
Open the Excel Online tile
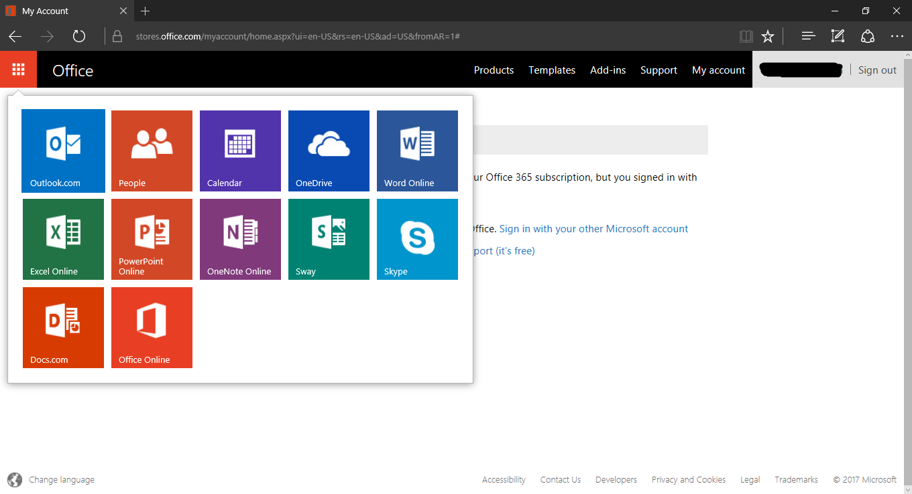click(63, 239)
